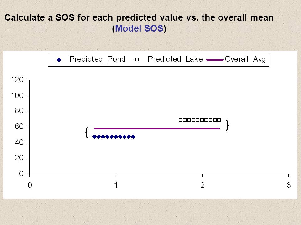
Task: Click the blue Model SOS text
Action: point(139,28)
